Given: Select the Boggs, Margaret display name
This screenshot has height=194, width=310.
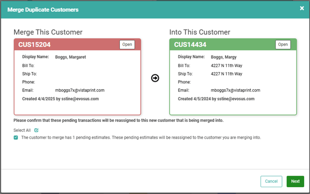Looking at the screenshot, I should click(70, 57).
